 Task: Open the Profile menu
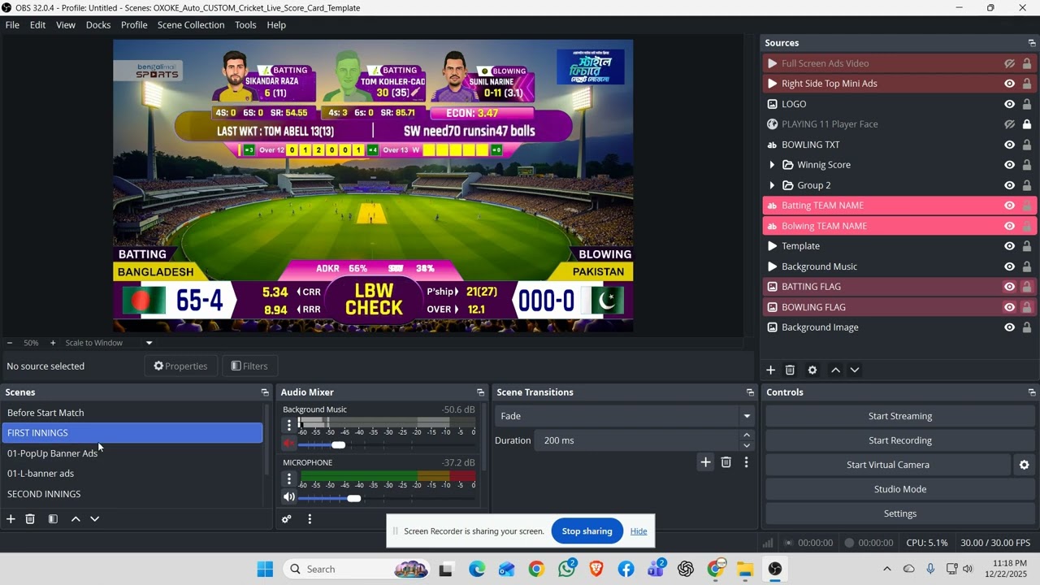tap(134, 25)
